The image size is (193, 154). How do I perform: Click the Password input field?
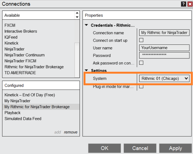tap(164, 55)
